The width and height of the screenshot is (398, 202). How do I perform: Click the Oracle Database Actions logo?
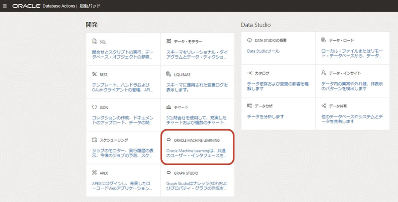[44, 6]
